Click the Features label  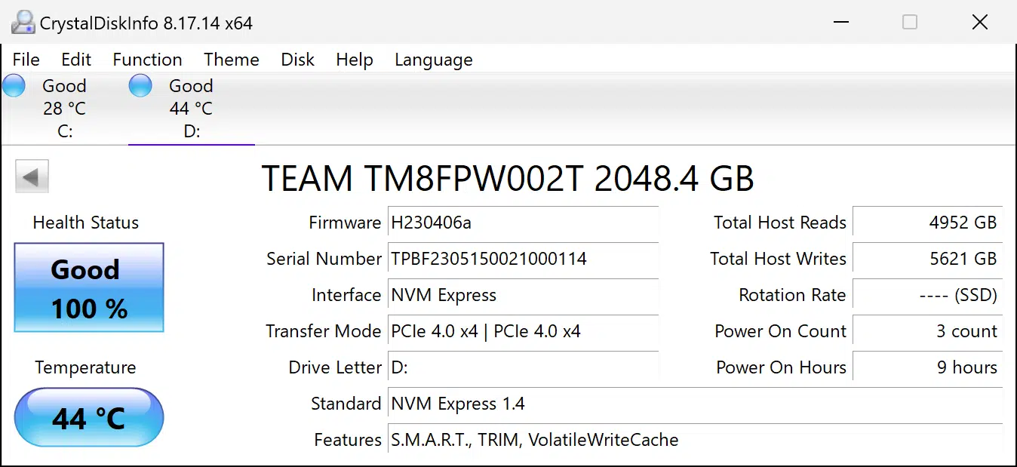(x=348, y=440)
